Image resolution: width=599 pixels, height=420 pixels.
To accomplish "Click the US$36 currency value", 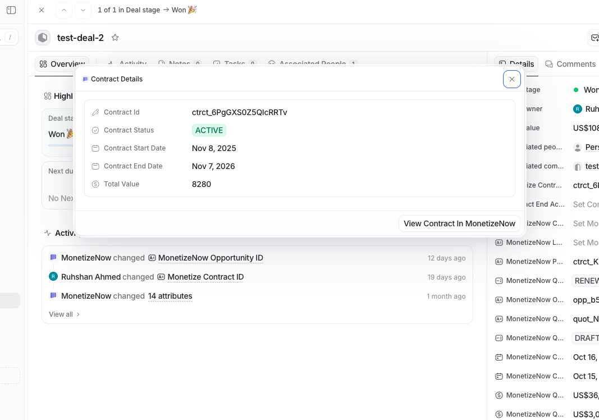I will (x=586, y=395).
